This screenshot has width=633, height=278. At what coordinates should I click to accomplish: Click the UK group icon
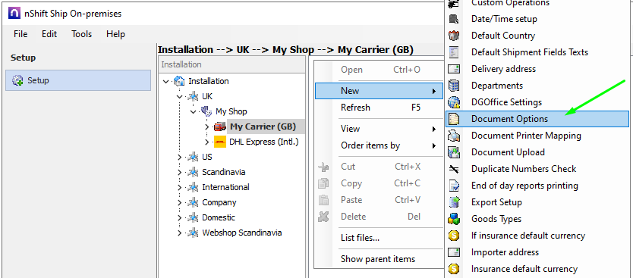(193, 96)
